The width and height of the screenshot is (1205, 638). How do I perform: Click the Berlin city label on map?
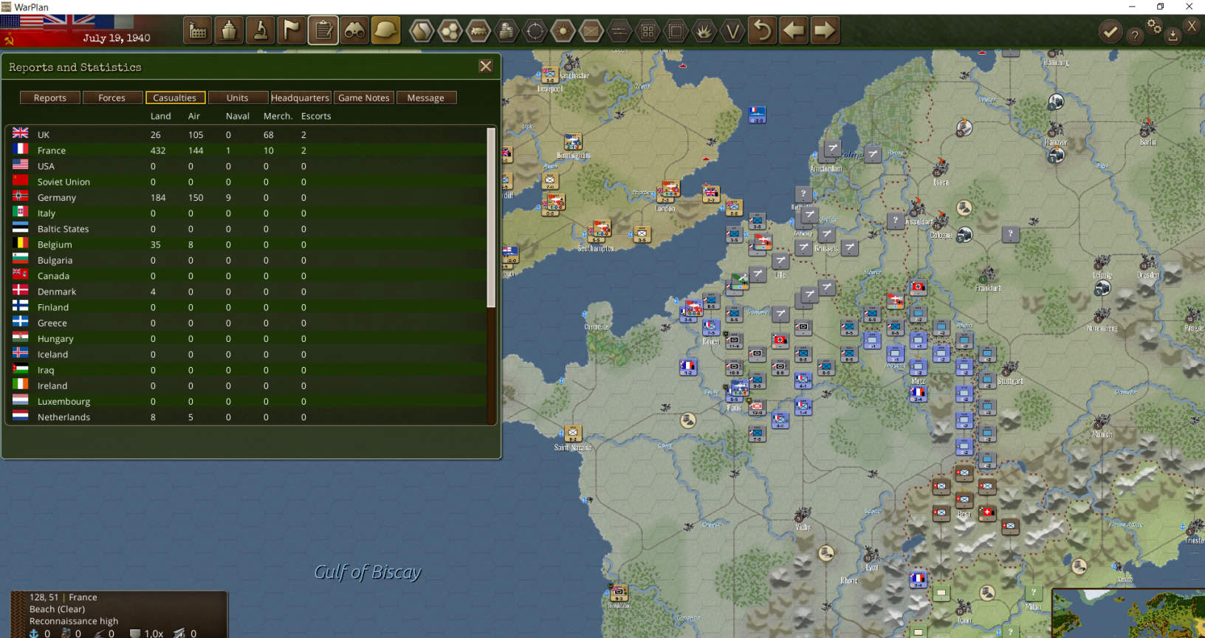(1148, 142)
